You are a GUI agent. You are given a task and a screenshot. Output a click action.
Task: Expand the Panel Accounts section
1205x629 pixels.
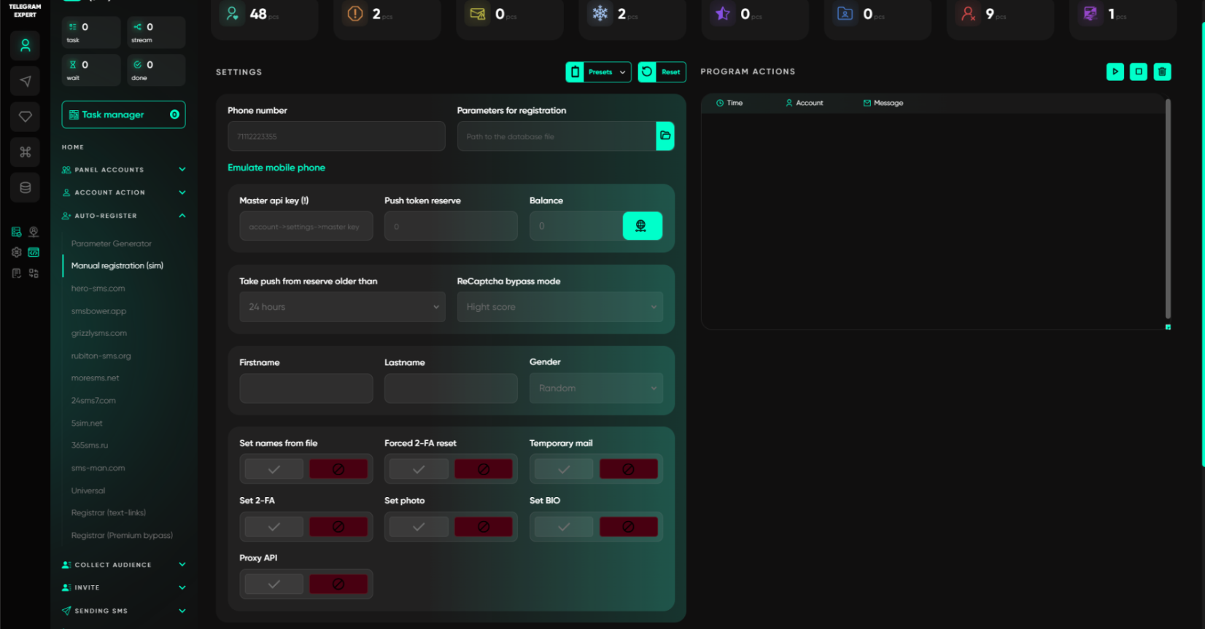click(124, 170)
